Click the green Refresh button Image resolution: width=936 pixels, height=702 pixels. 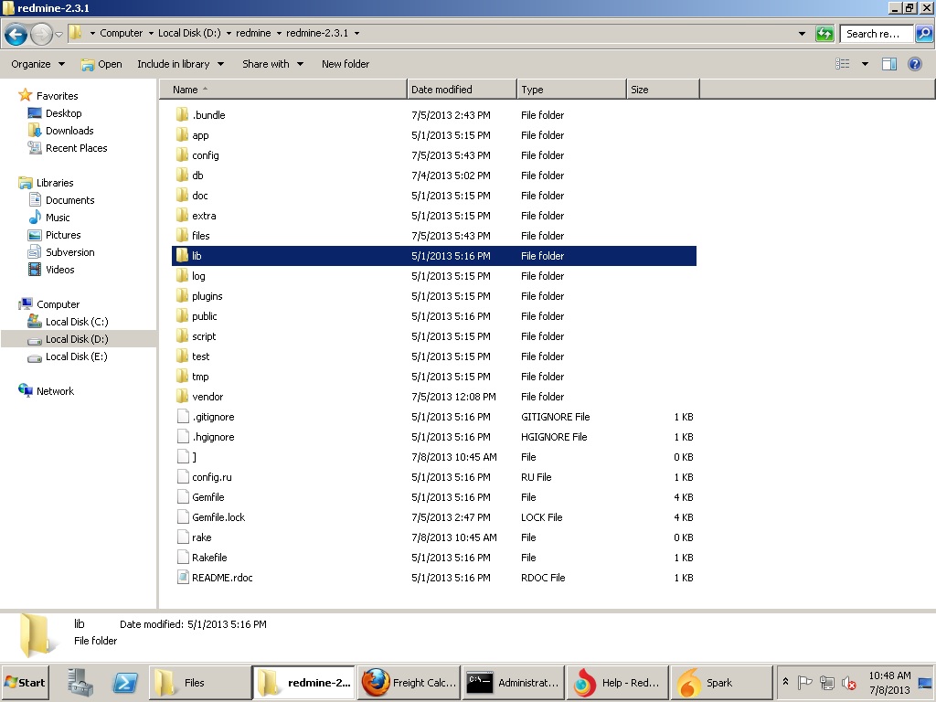824,34
